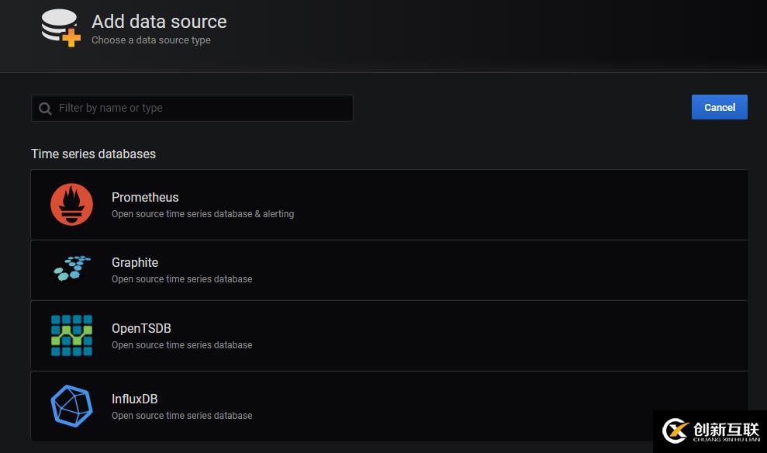Click the OpenTSDB grid logo icon

pyautogui.click(x=71, y=335)
